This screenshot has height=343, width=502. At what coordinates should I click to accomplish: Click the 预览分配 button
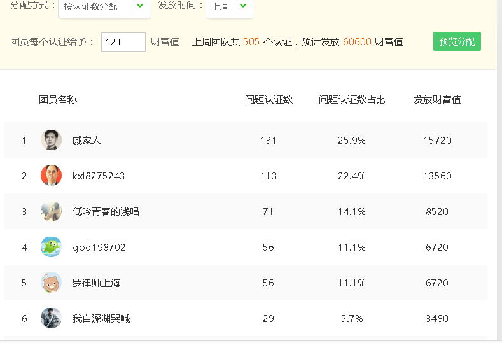pos(457,41)
